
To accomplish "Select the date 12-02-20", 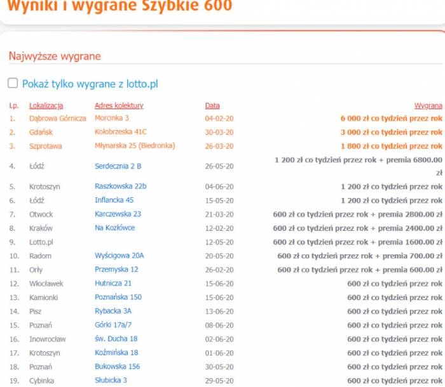I will click(219, 228).
